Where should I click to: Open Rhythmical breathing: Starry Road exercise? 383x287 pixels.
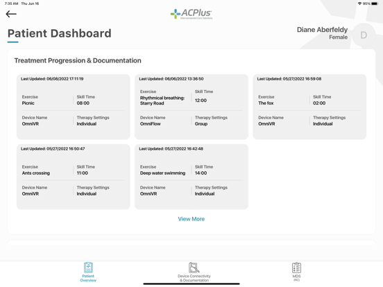click(191, 107)
